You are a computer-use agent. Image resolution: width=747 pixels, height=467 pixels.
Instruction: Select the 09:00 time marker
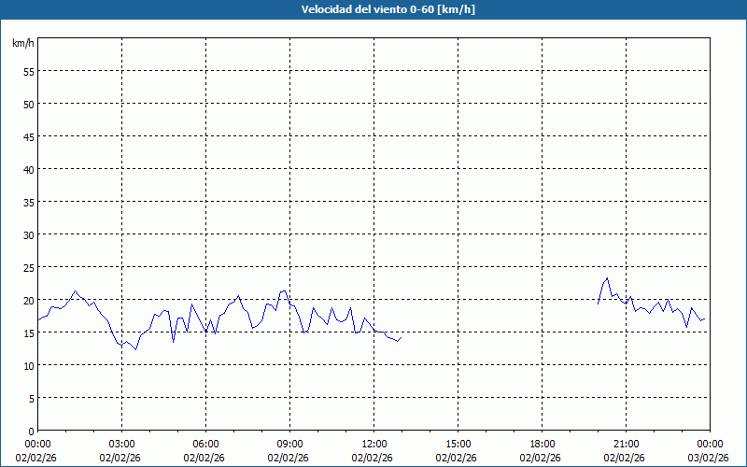tap(289, 444)
